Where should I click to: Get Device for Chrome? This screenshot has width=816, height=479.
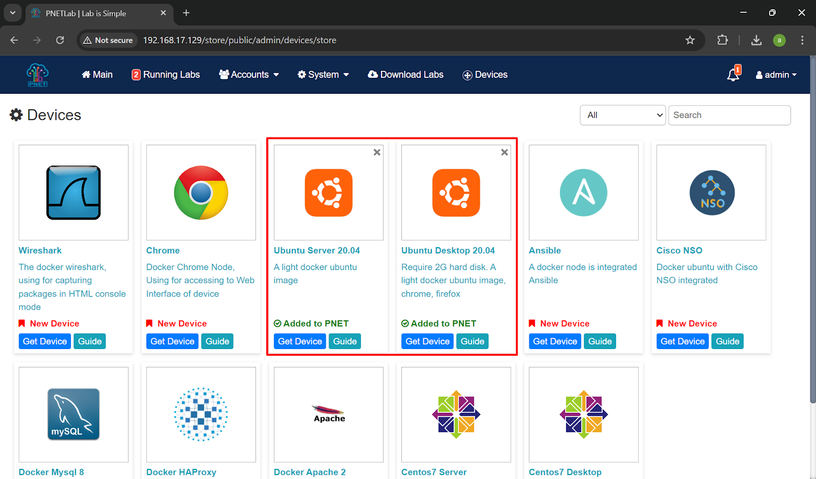click(x=172, y=341)
